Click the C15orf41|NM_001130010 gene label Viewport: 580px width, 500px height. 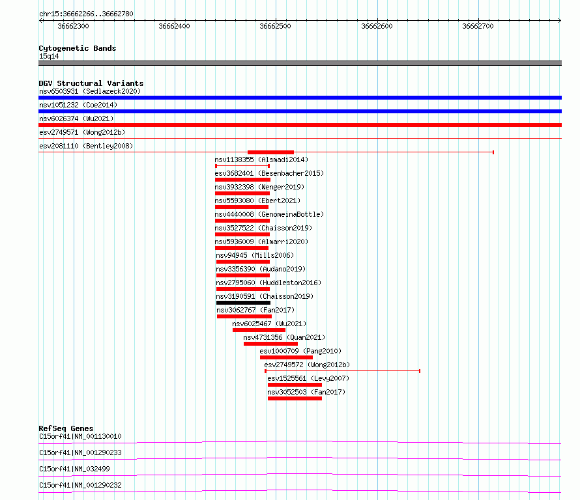tap(80, 436)
